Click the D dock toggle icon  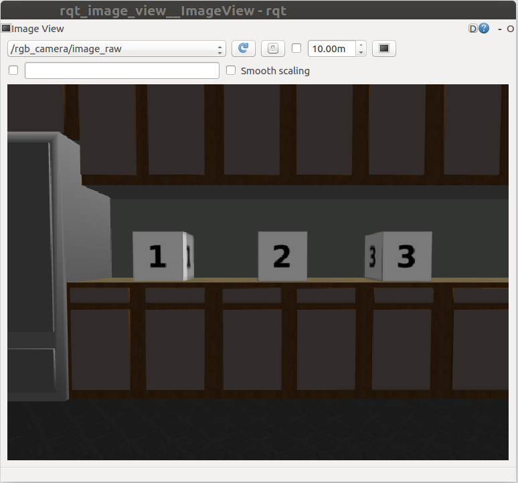point(472,29)
